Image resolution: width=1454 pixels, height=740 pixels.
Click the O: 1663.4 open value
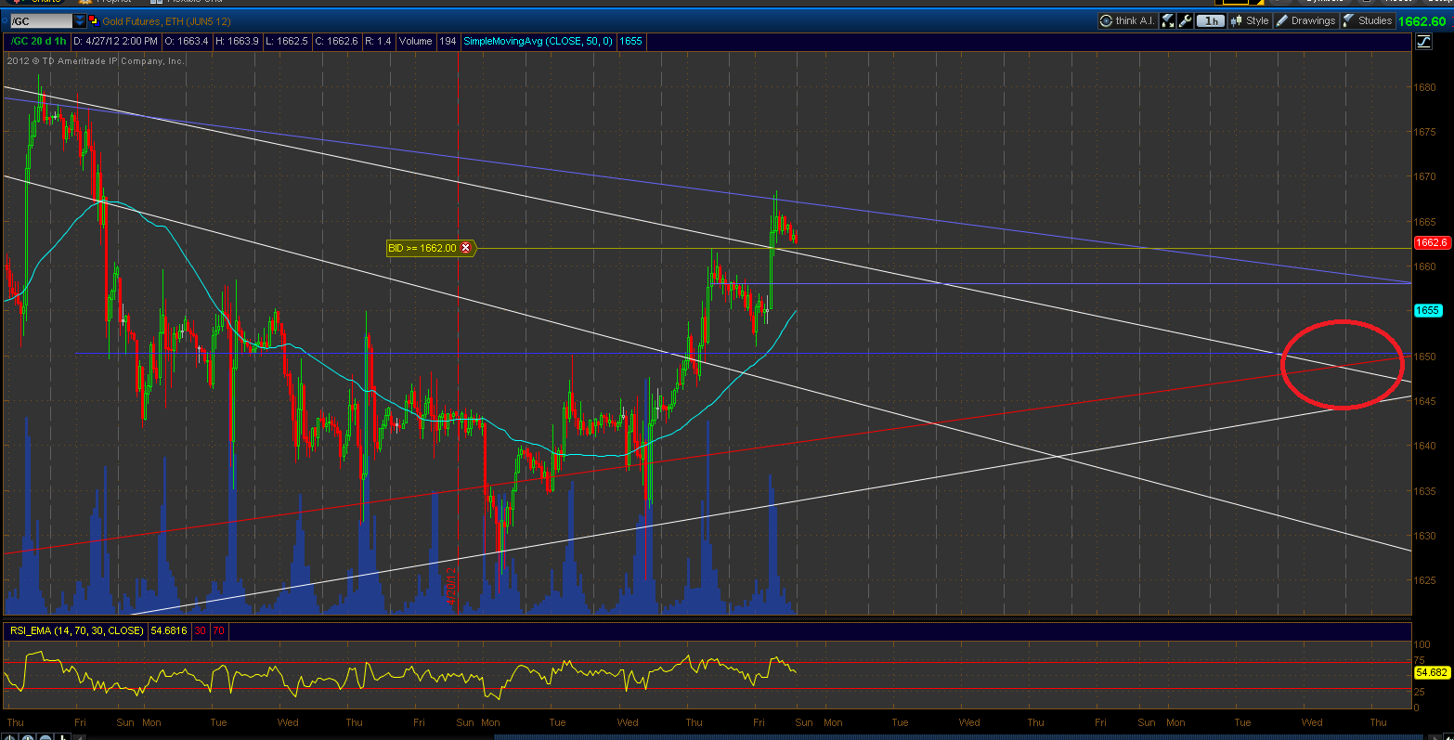coord(188,41)
